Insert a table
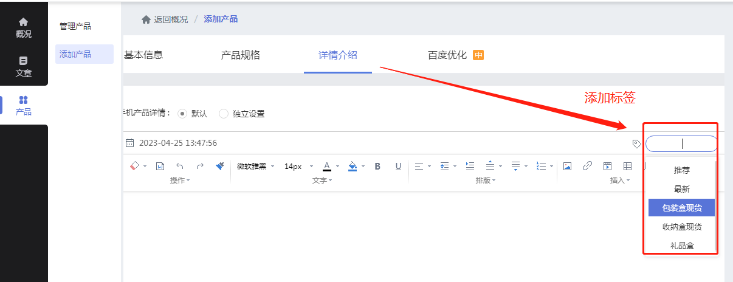The height and width of the screenshot is (282, 733). pyautogui.click(x=627, y=166)
